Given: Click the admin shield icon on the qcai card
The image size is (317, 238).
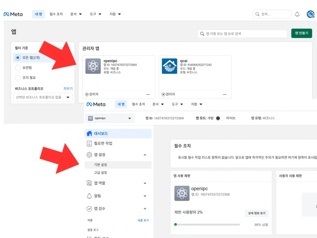Looking at the screenshot, I should pos(163,94).
